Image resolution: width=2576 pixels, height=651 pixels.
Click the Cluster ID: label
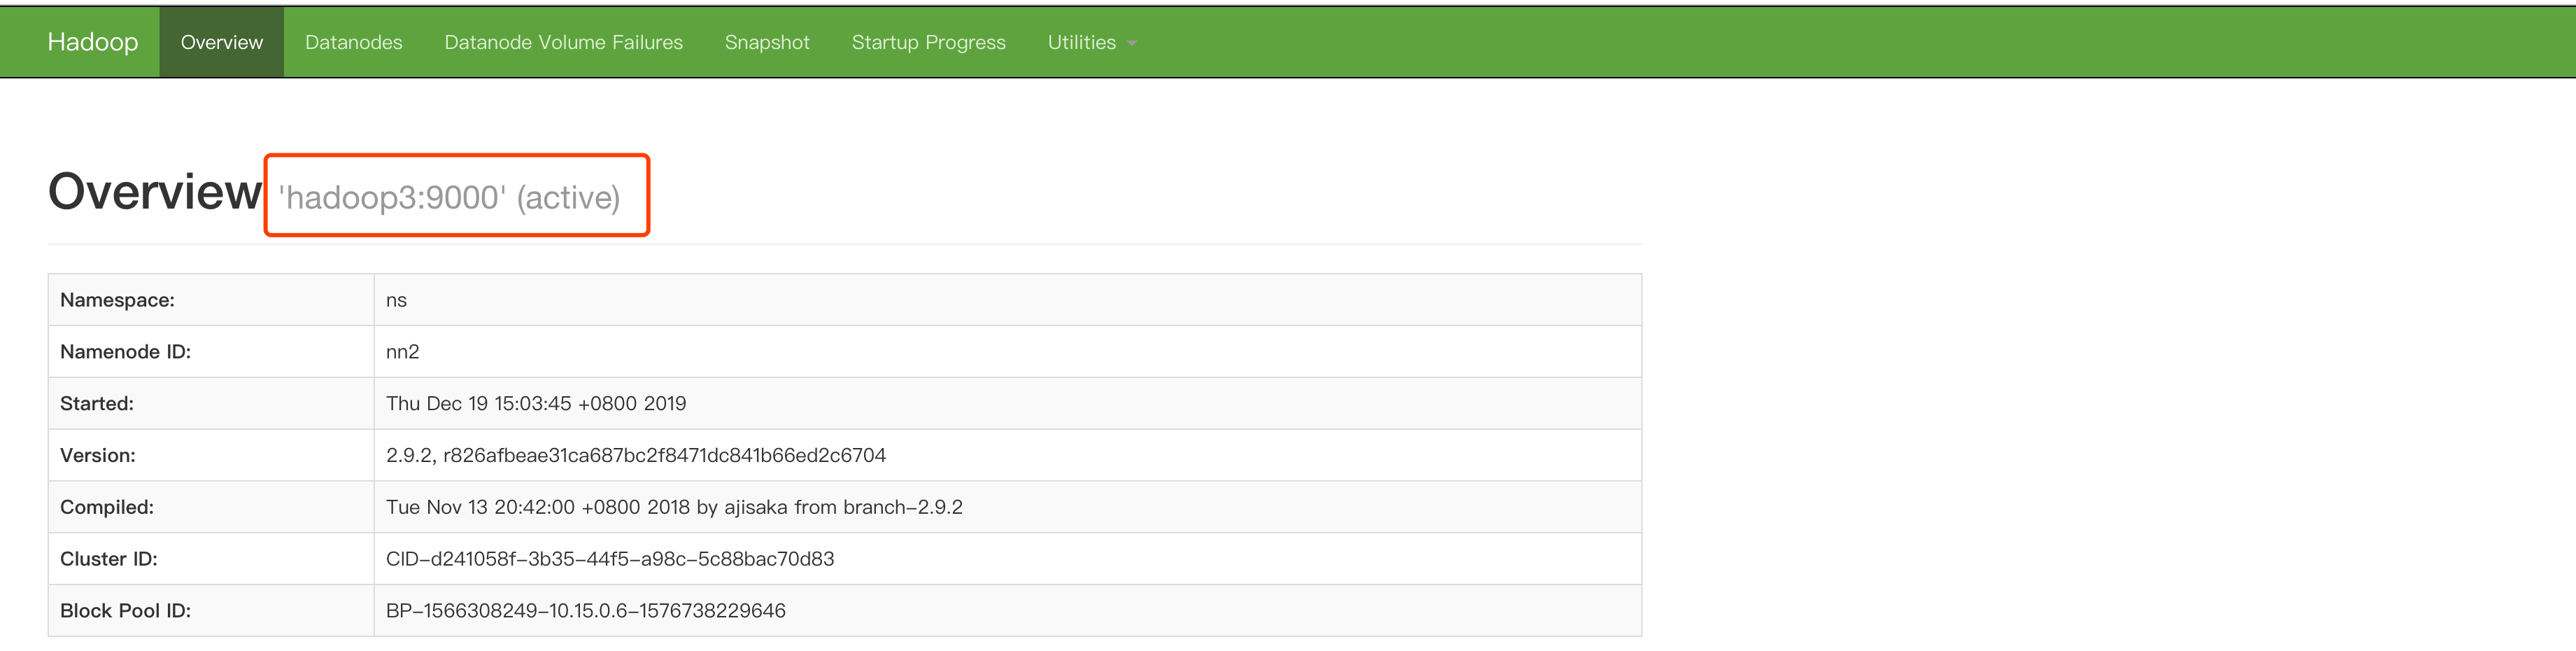(108, 559)
